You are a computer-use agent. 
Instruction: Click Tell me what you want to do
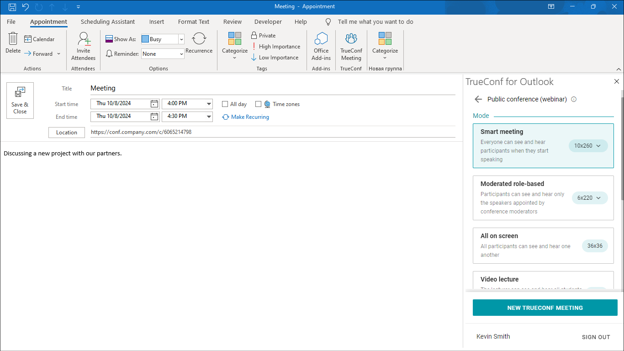point(375,21)
